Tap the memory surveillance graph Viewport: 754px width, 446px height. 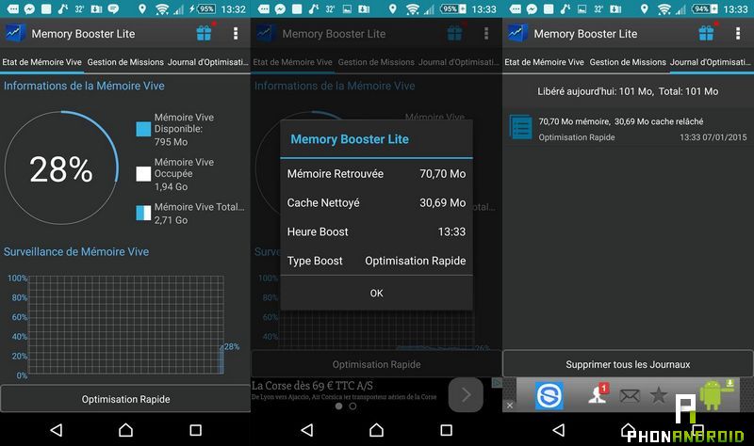coord(126,325)
